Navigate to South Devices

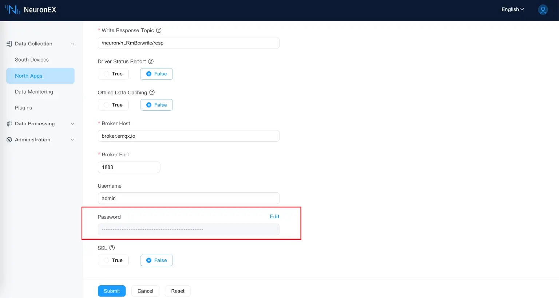pos(32,59)
